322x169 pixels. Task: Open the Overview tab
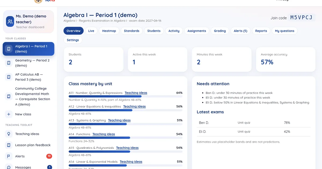(74, 31)
